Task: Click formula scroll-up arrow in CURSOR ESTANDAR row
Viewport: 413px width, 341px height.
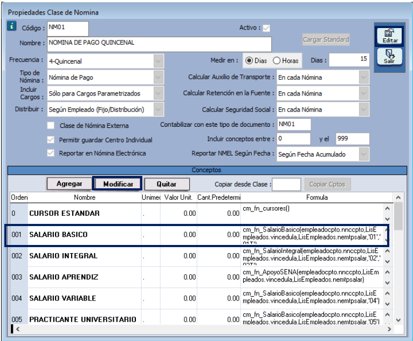Action: tap(387, 208)
